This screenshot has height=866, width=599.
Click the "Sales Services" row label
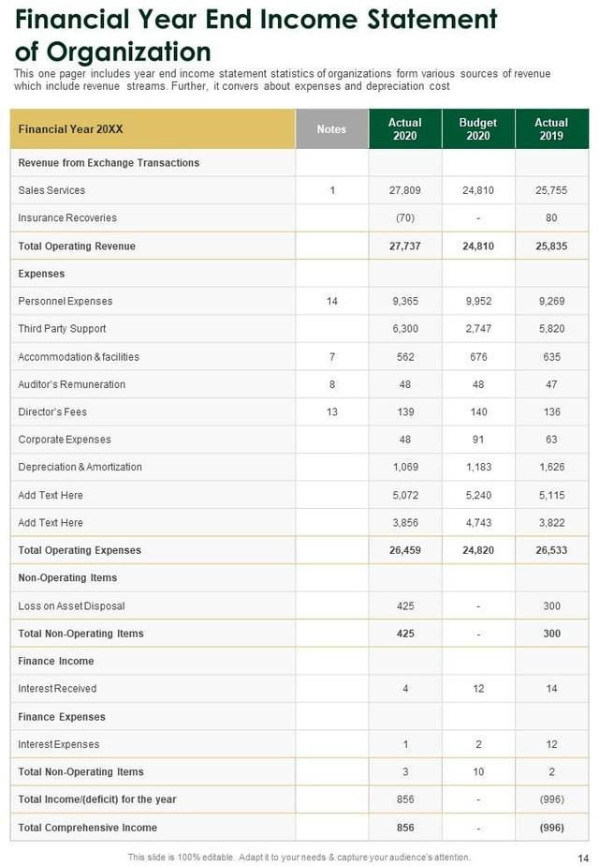pos(51,190)
